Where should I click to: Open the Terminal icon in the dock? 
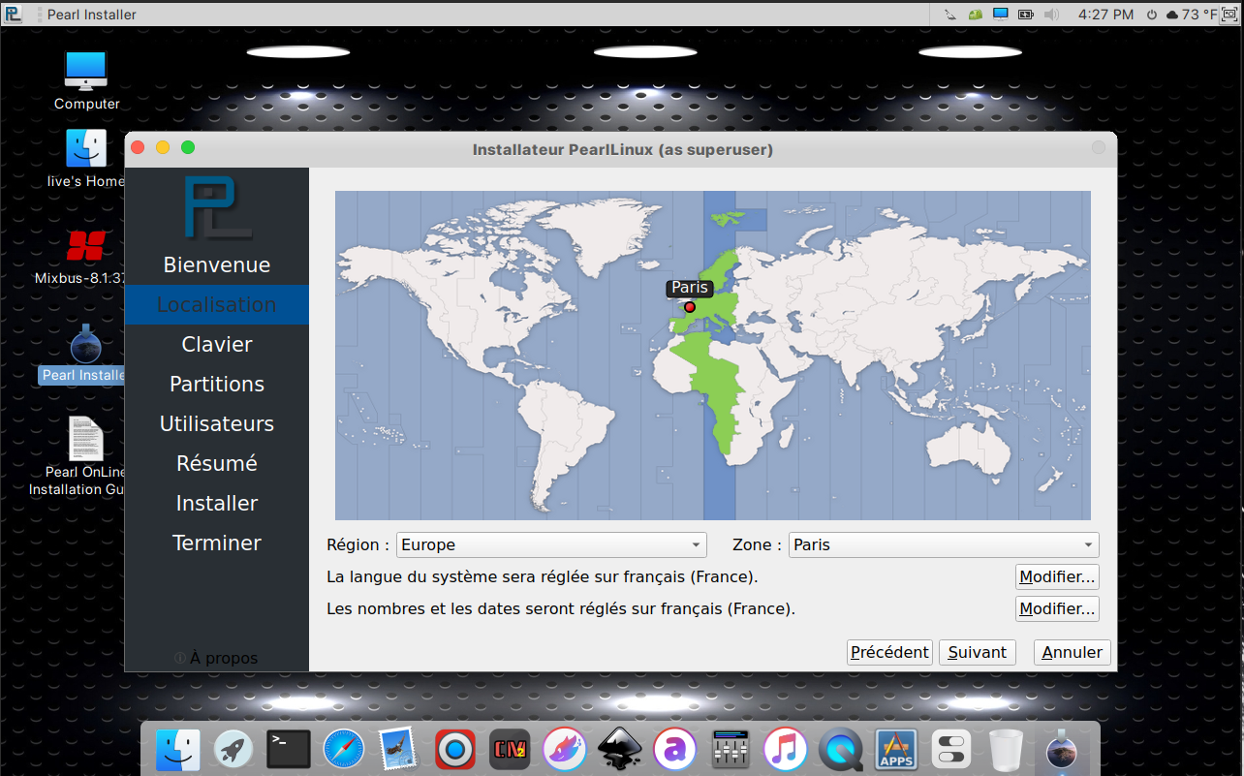click(289, 749)
